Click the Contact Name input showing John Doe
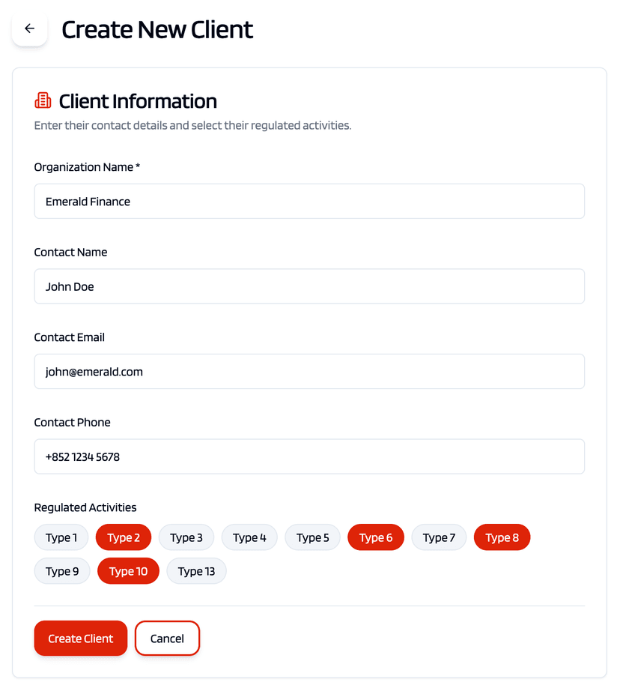The width and height of the screenshot is (620, 694). pyautogui.click(x=309, y=286)
